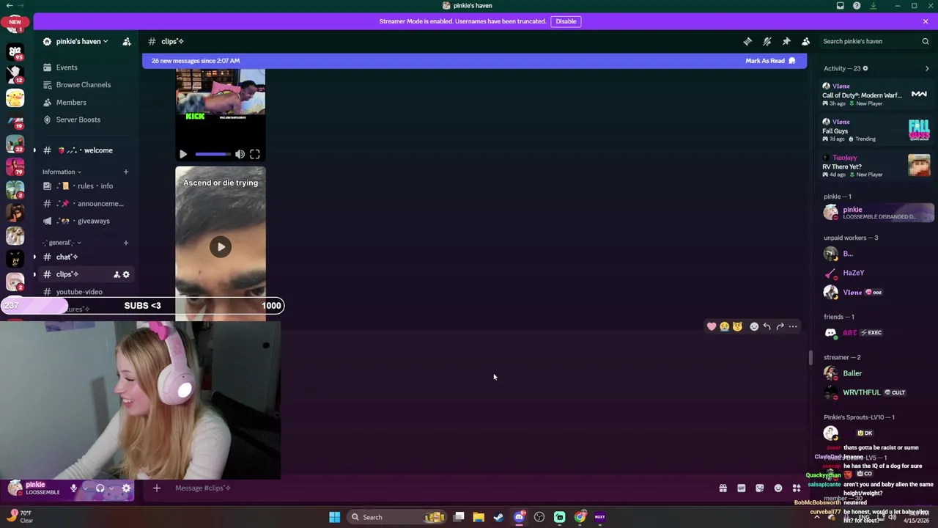Click the Message #clips input
Viewport: 938px width, 528px height.
pos(440,488)
